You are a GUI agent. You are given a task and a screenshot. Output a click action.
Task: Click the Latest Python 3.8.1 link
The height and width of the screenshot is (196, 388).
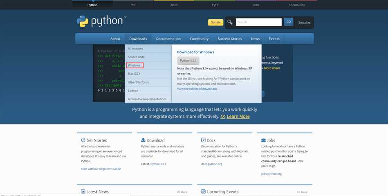click(158, 164)
